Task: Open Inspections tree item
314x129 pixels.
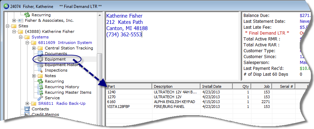Action: [56, 70]
